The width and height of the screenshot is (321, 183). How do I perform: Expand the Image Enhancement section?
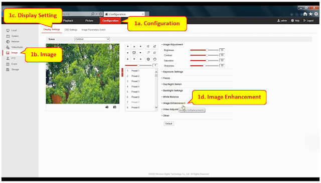pyautogui.click(x=174, y=103)
